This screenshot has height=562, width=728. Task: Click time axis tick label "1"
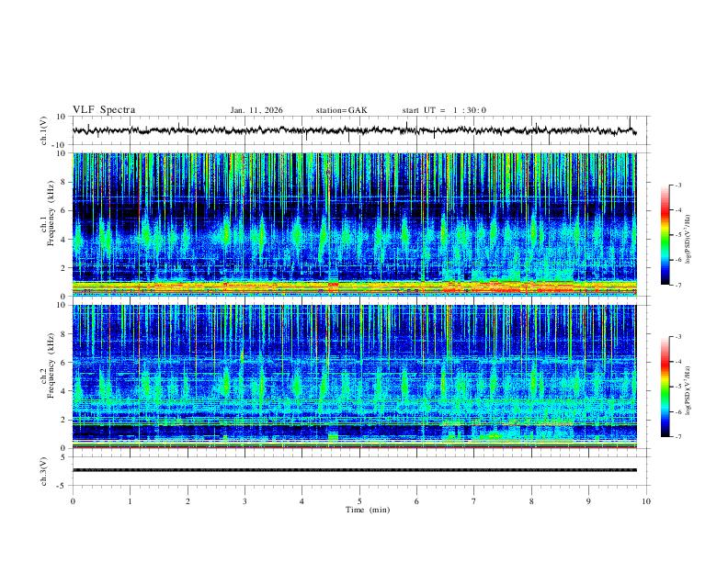(130, 501)
